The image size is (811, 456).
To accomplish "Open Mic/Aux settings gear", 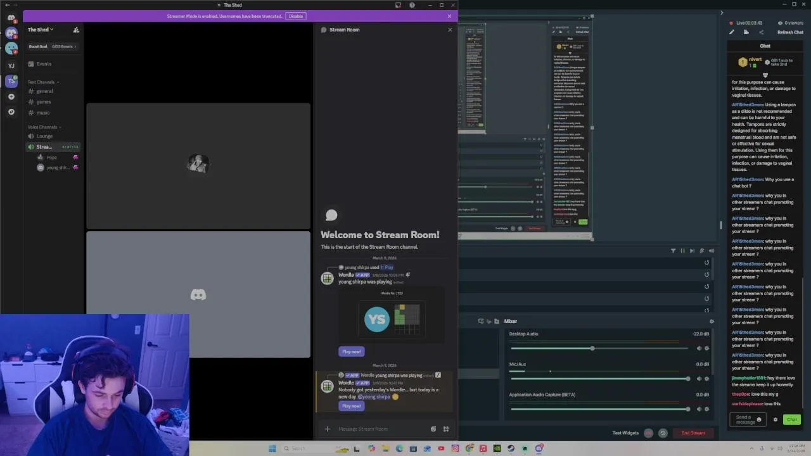I will 707,379.
